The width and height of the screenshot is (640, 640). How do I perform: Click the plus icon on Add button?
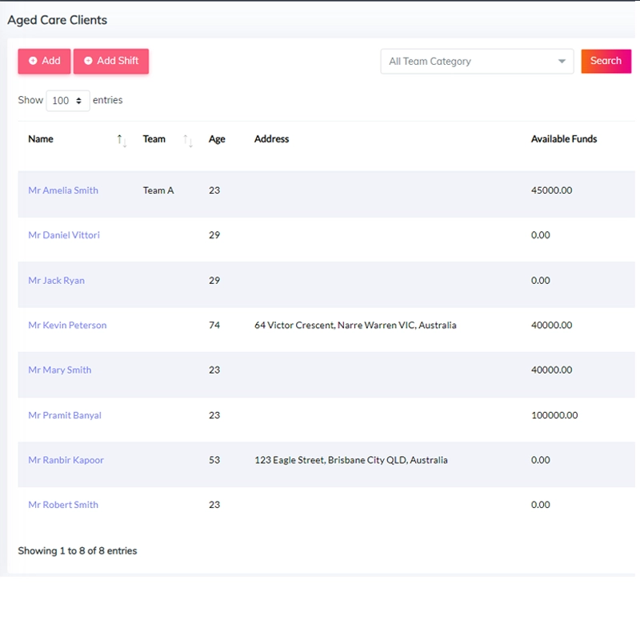click(x=33, y=61)
